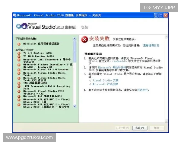Click error icon beside Visual F# 2.0 Runtime

[19, 70]
